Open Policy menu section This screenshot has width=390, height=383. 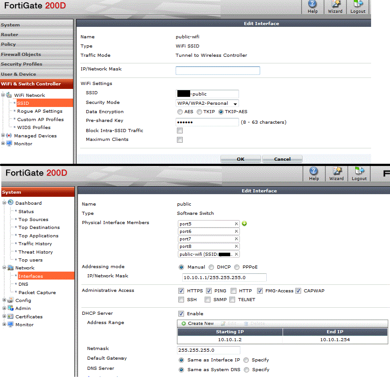click(37, 44)
